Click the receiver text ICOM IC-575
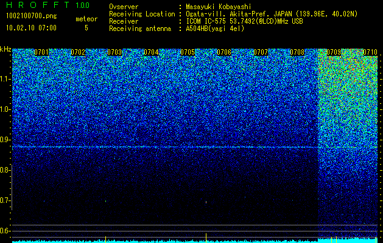Screen dimensions: 383x243 click(206, 21)
